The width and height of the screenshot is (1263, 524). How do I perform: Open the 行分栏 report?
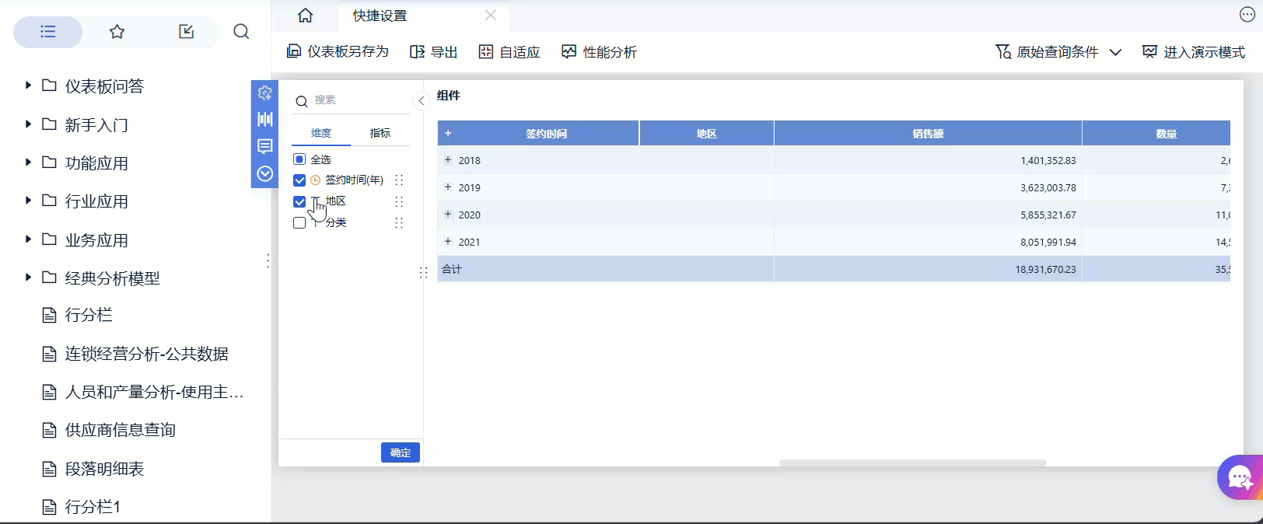77,315
